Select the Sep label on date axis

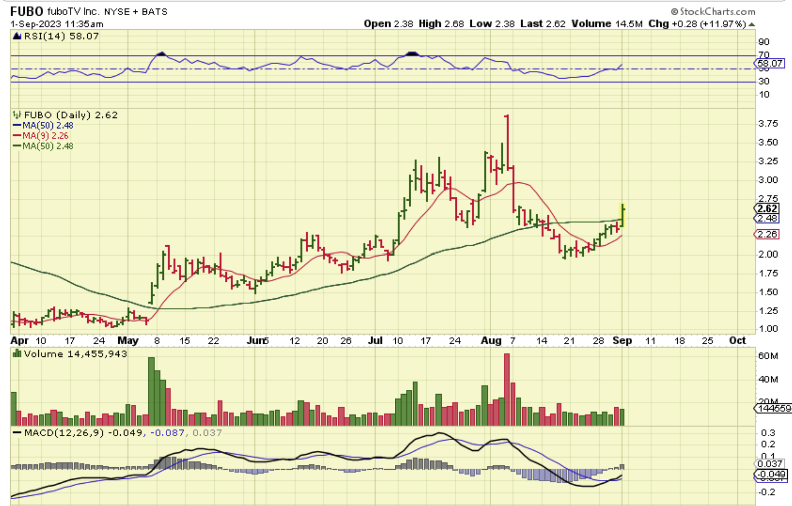coord(622,340)
